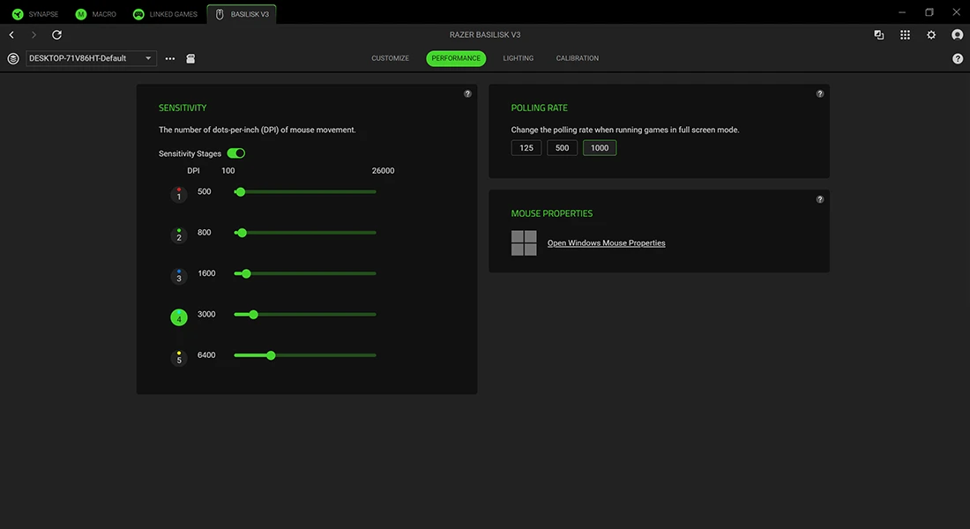Go forward with the right arrow
Image resolution: width=970 pixels, height=529 pixels.
pos(34,34)
